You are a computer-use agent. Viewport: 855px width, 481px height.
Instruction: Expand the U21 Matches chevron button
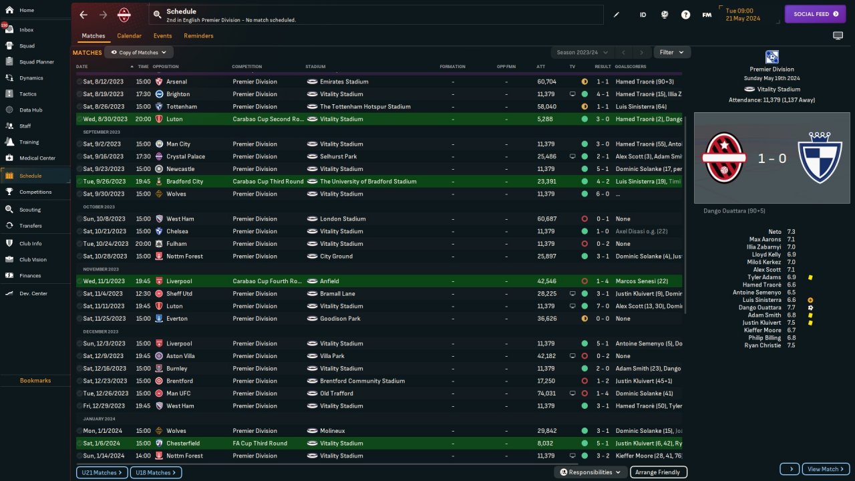[x=102, y=472]
